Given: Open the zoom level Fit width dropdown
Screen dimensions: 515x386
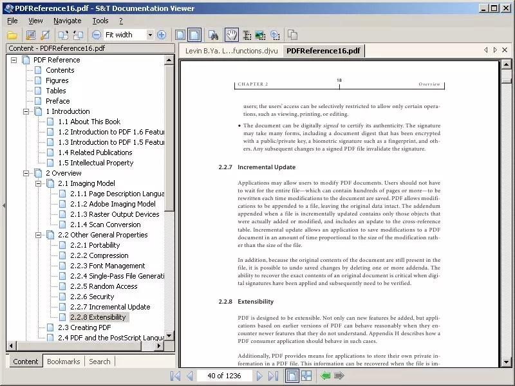Looking at the screenshot, I should pyautogui.click(x=150, y=35).
